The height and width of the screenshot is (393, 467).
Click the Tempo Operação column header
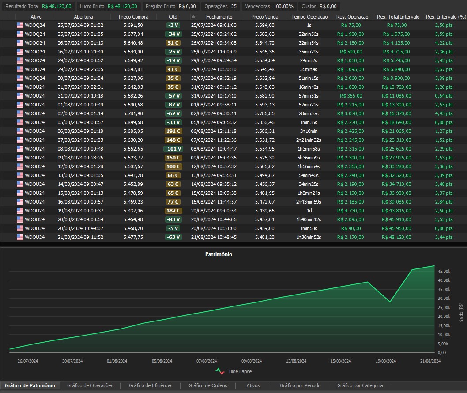[309, 17]
